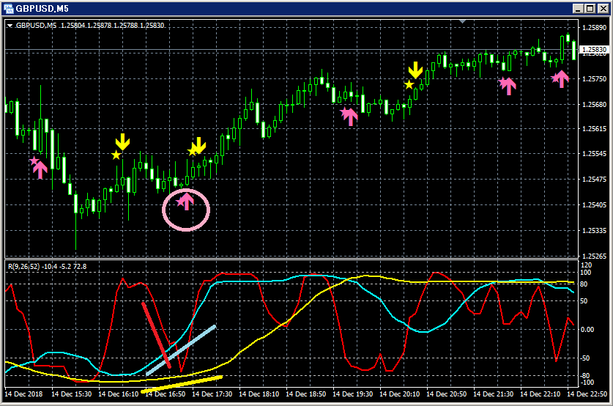Viewport: 613px width, 406px height.
Task: Click time axis label 14 Dec 15:30
Action: pyautogui.click(x=72, y=394)
